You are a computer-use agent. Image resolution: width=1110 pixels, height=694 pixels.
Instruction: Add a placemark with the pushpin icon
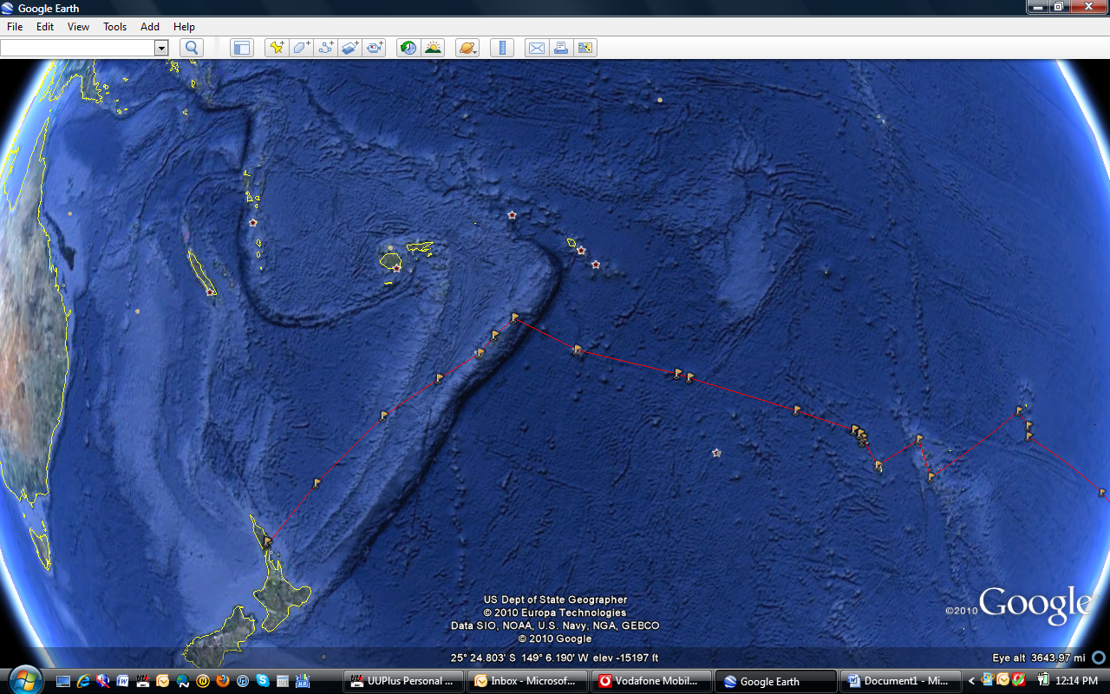tap(277, 48)
